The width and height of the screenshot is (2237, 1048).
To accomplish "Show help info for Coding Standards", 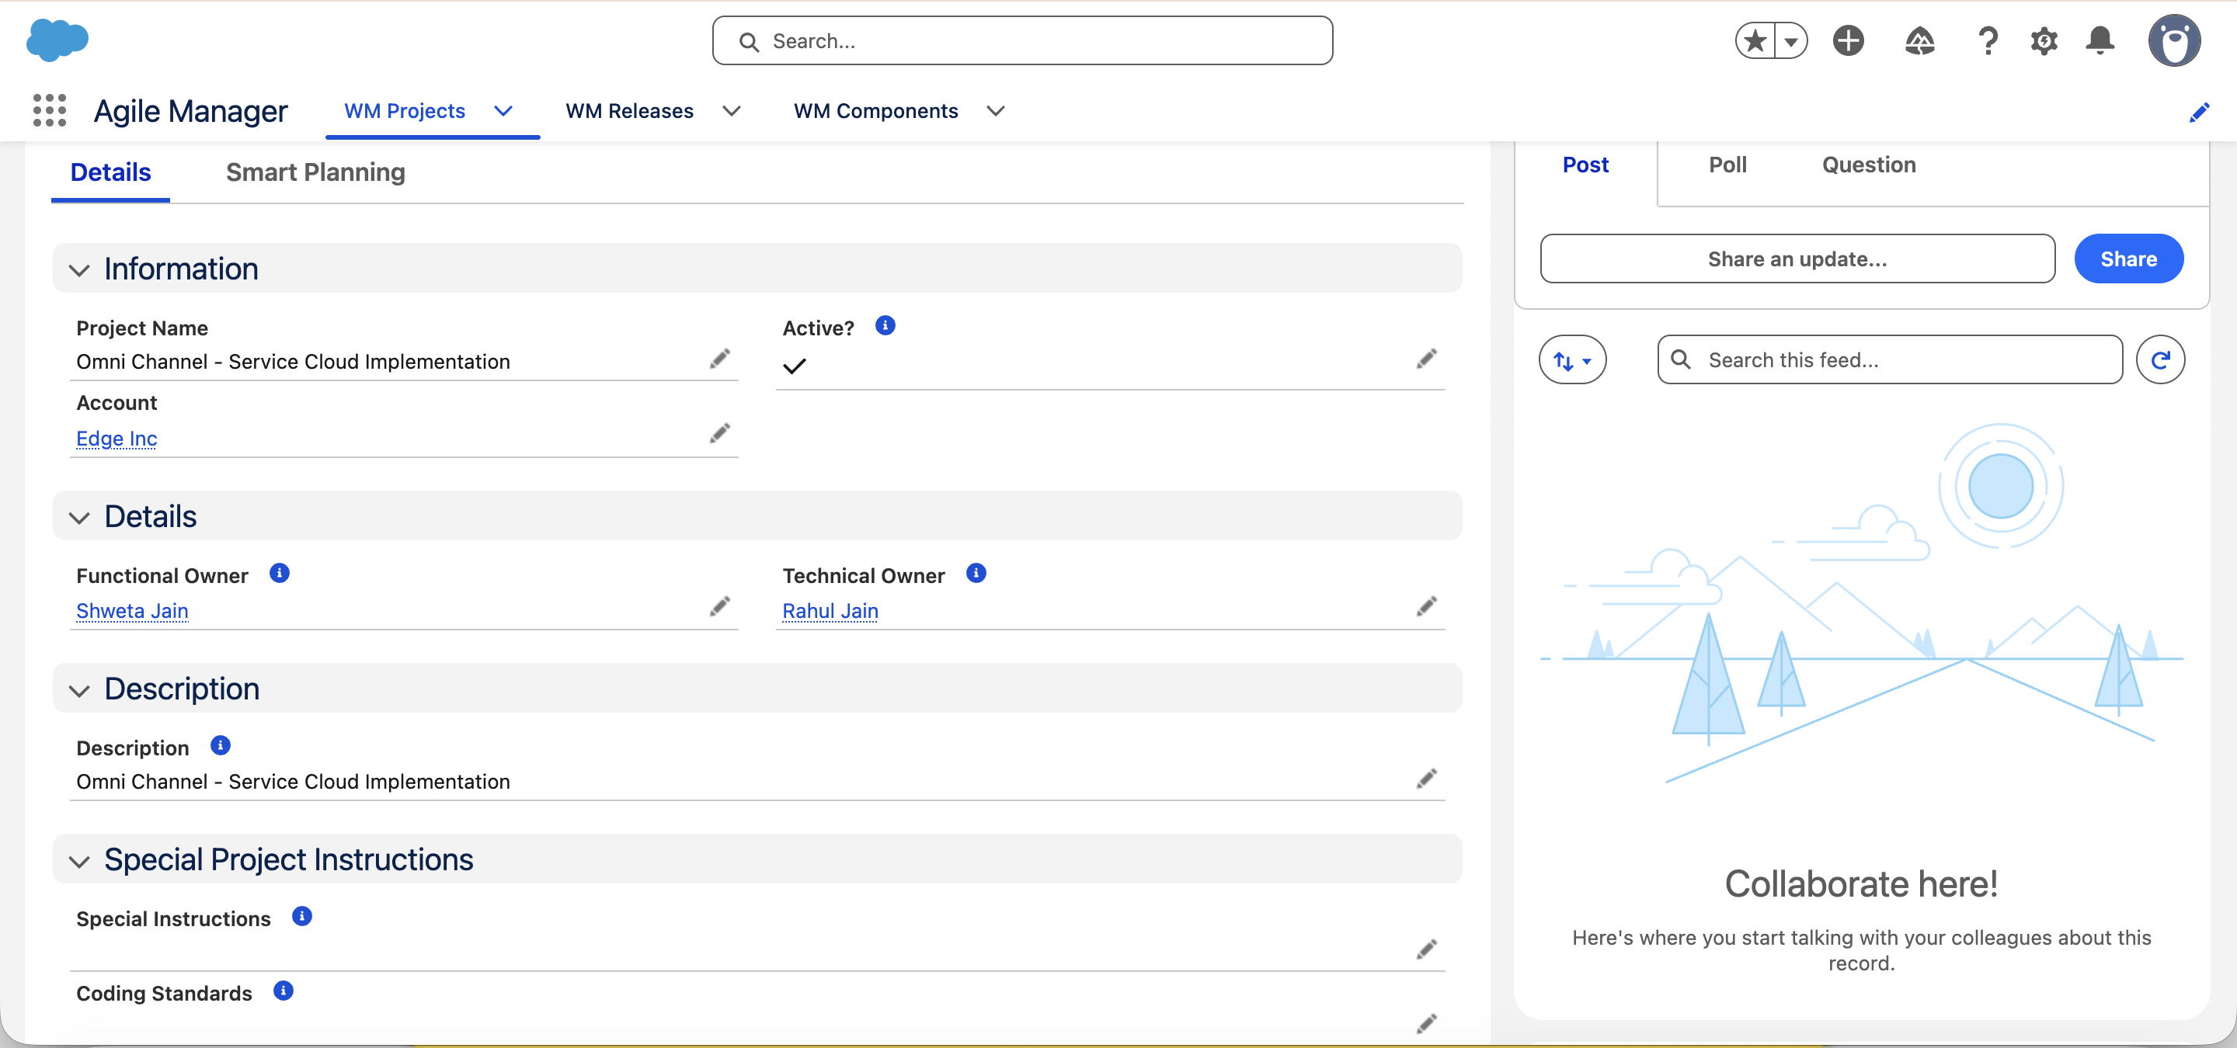I will (283, 991).
